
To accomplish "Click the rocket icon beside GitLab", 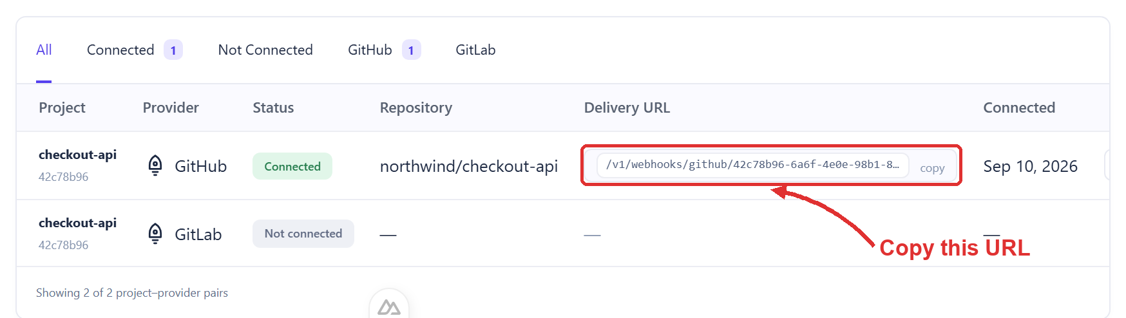I will (155, 234).
